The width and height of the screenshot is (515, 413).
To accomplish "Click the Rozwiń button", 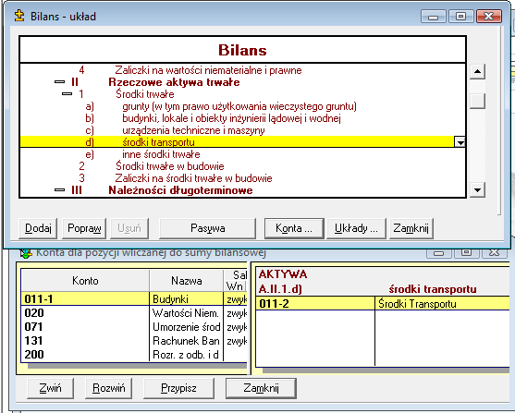I will pyautogui.click(x=108, y=388).
